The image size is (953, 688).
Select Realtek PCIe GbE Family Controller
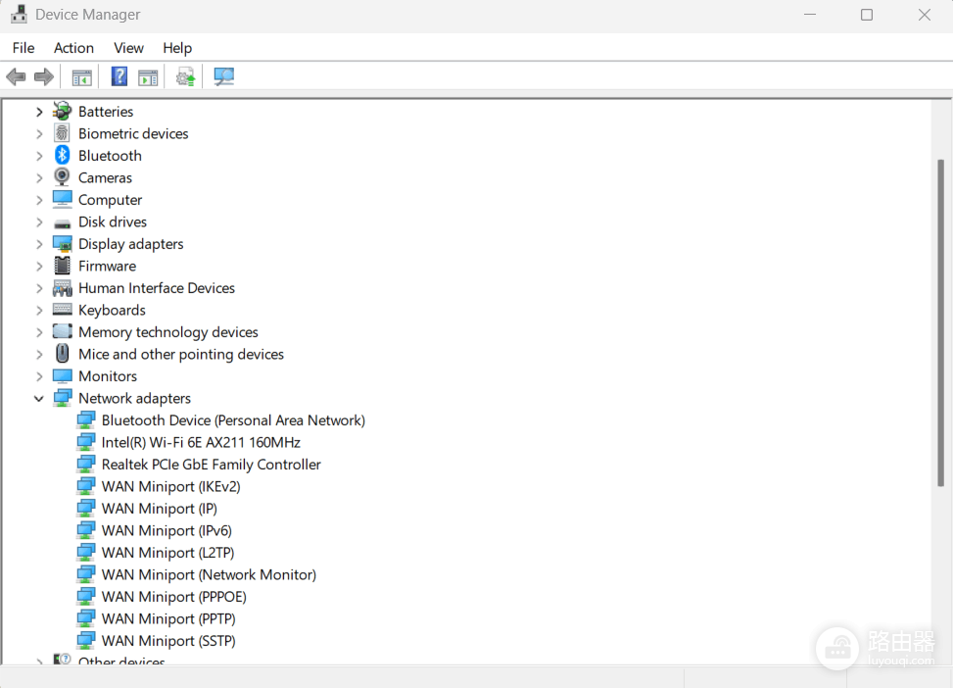click(x=211, y=465)
